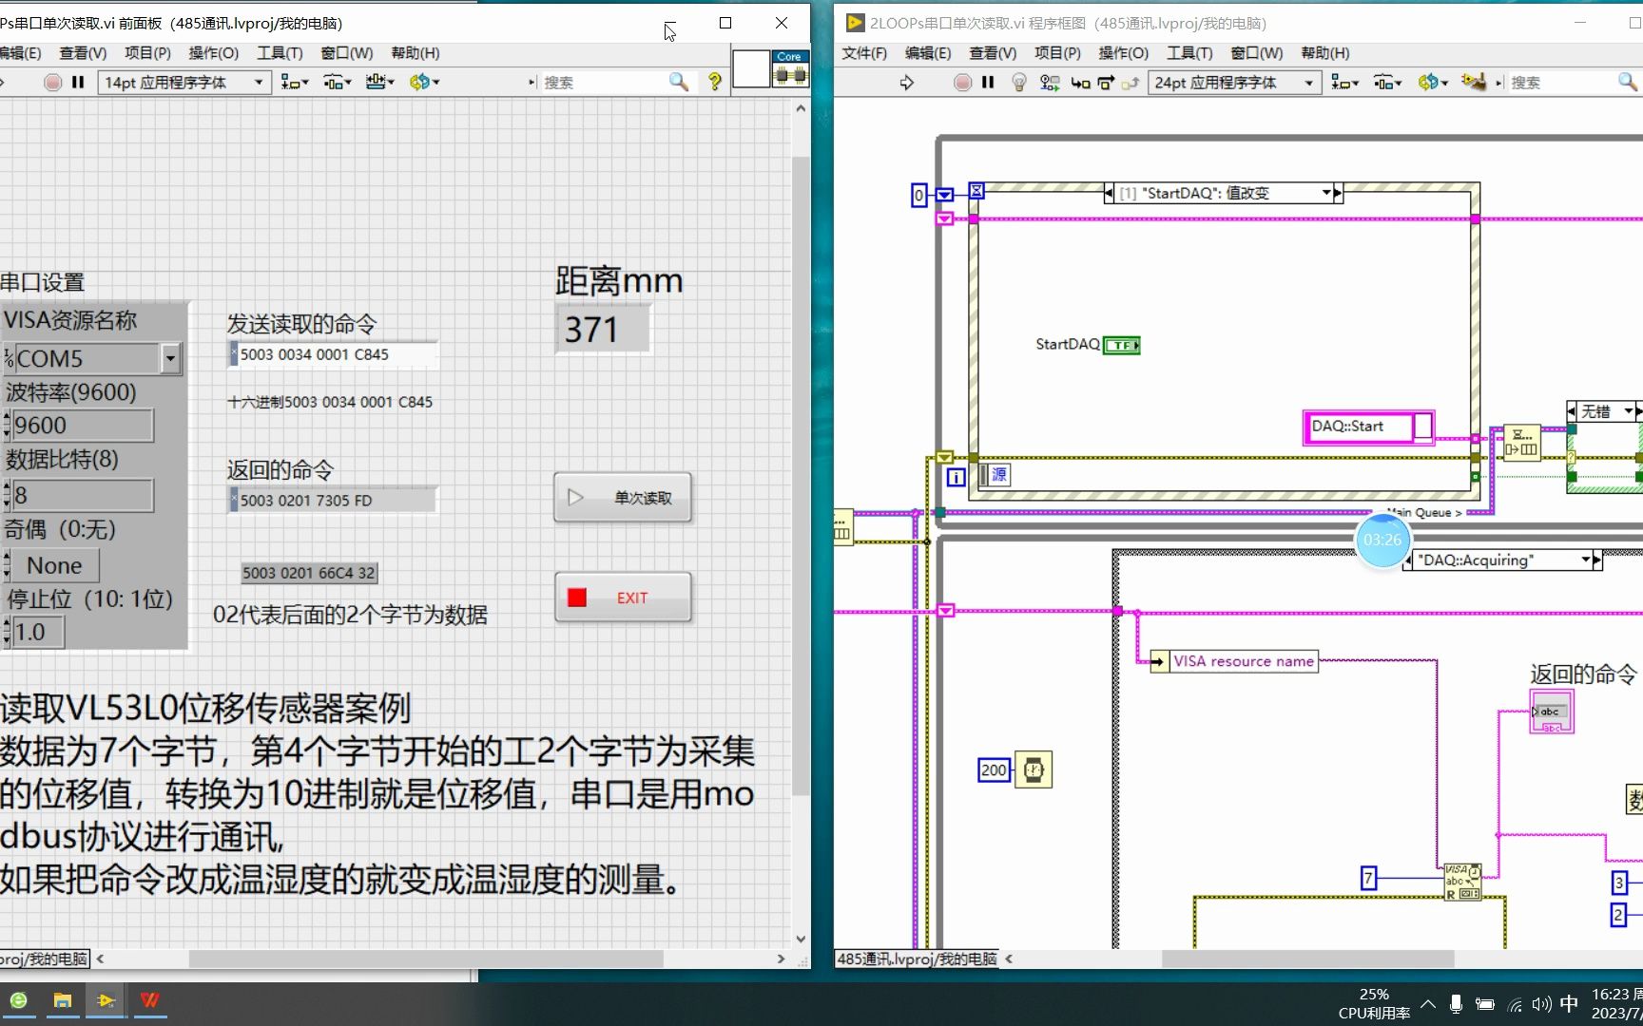Open the 文件(F) menu in block diagram
The height and width of the screenshot is (1026, 1643).
coord(864,53)
